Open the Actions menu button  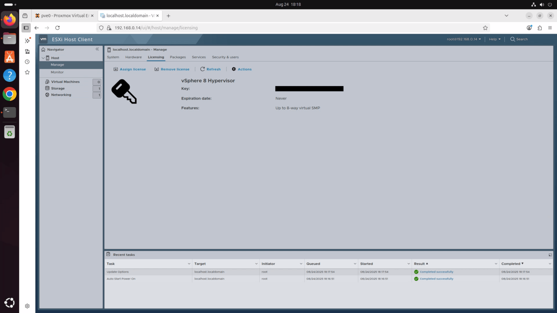click(x=242, y=69)
